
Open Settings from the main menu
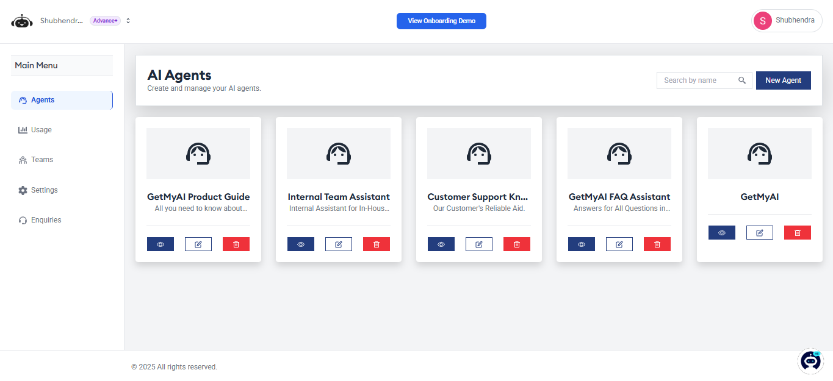pyautogui.click(x=44, y=190)
